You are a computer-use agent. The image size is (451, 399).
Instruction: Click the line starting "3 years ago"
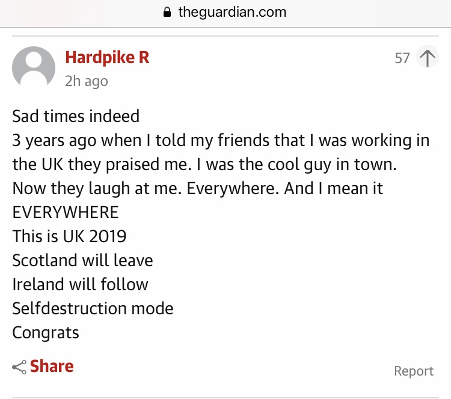(x=221, y=140)
